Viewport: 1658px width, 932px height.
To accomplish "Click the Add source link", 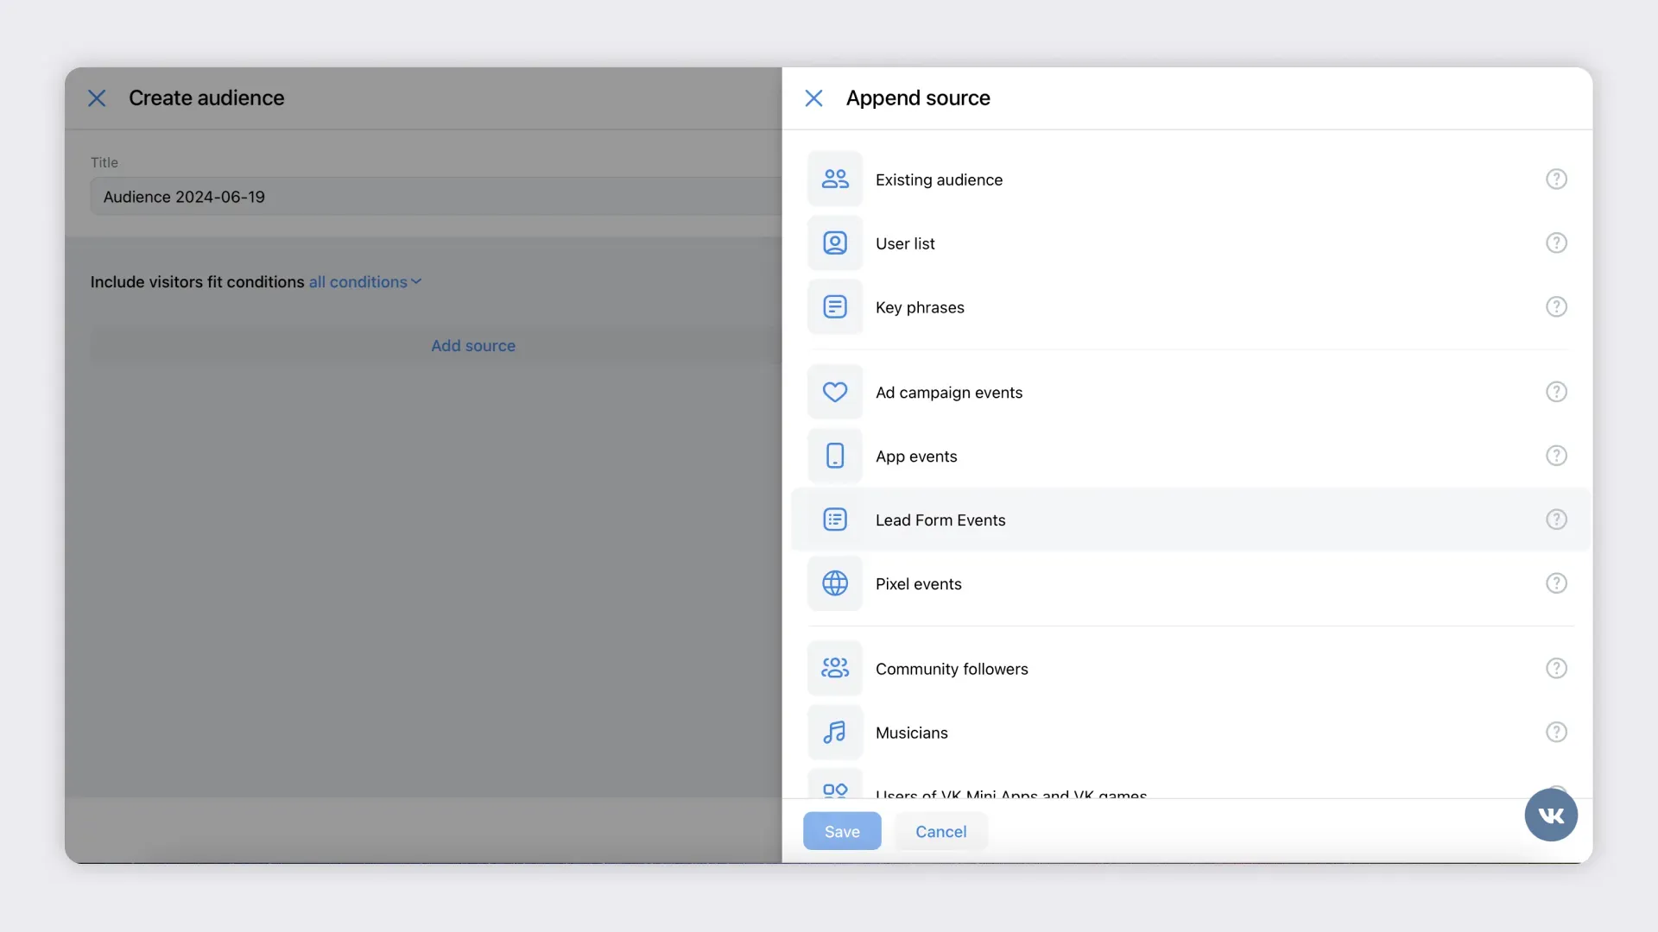I will 473,346.
